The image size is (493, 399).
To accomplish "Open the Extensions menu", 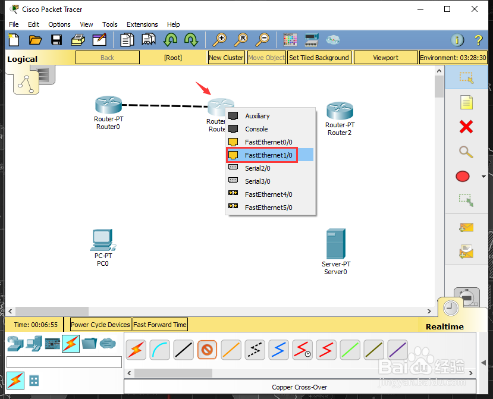I will [142, 24].
